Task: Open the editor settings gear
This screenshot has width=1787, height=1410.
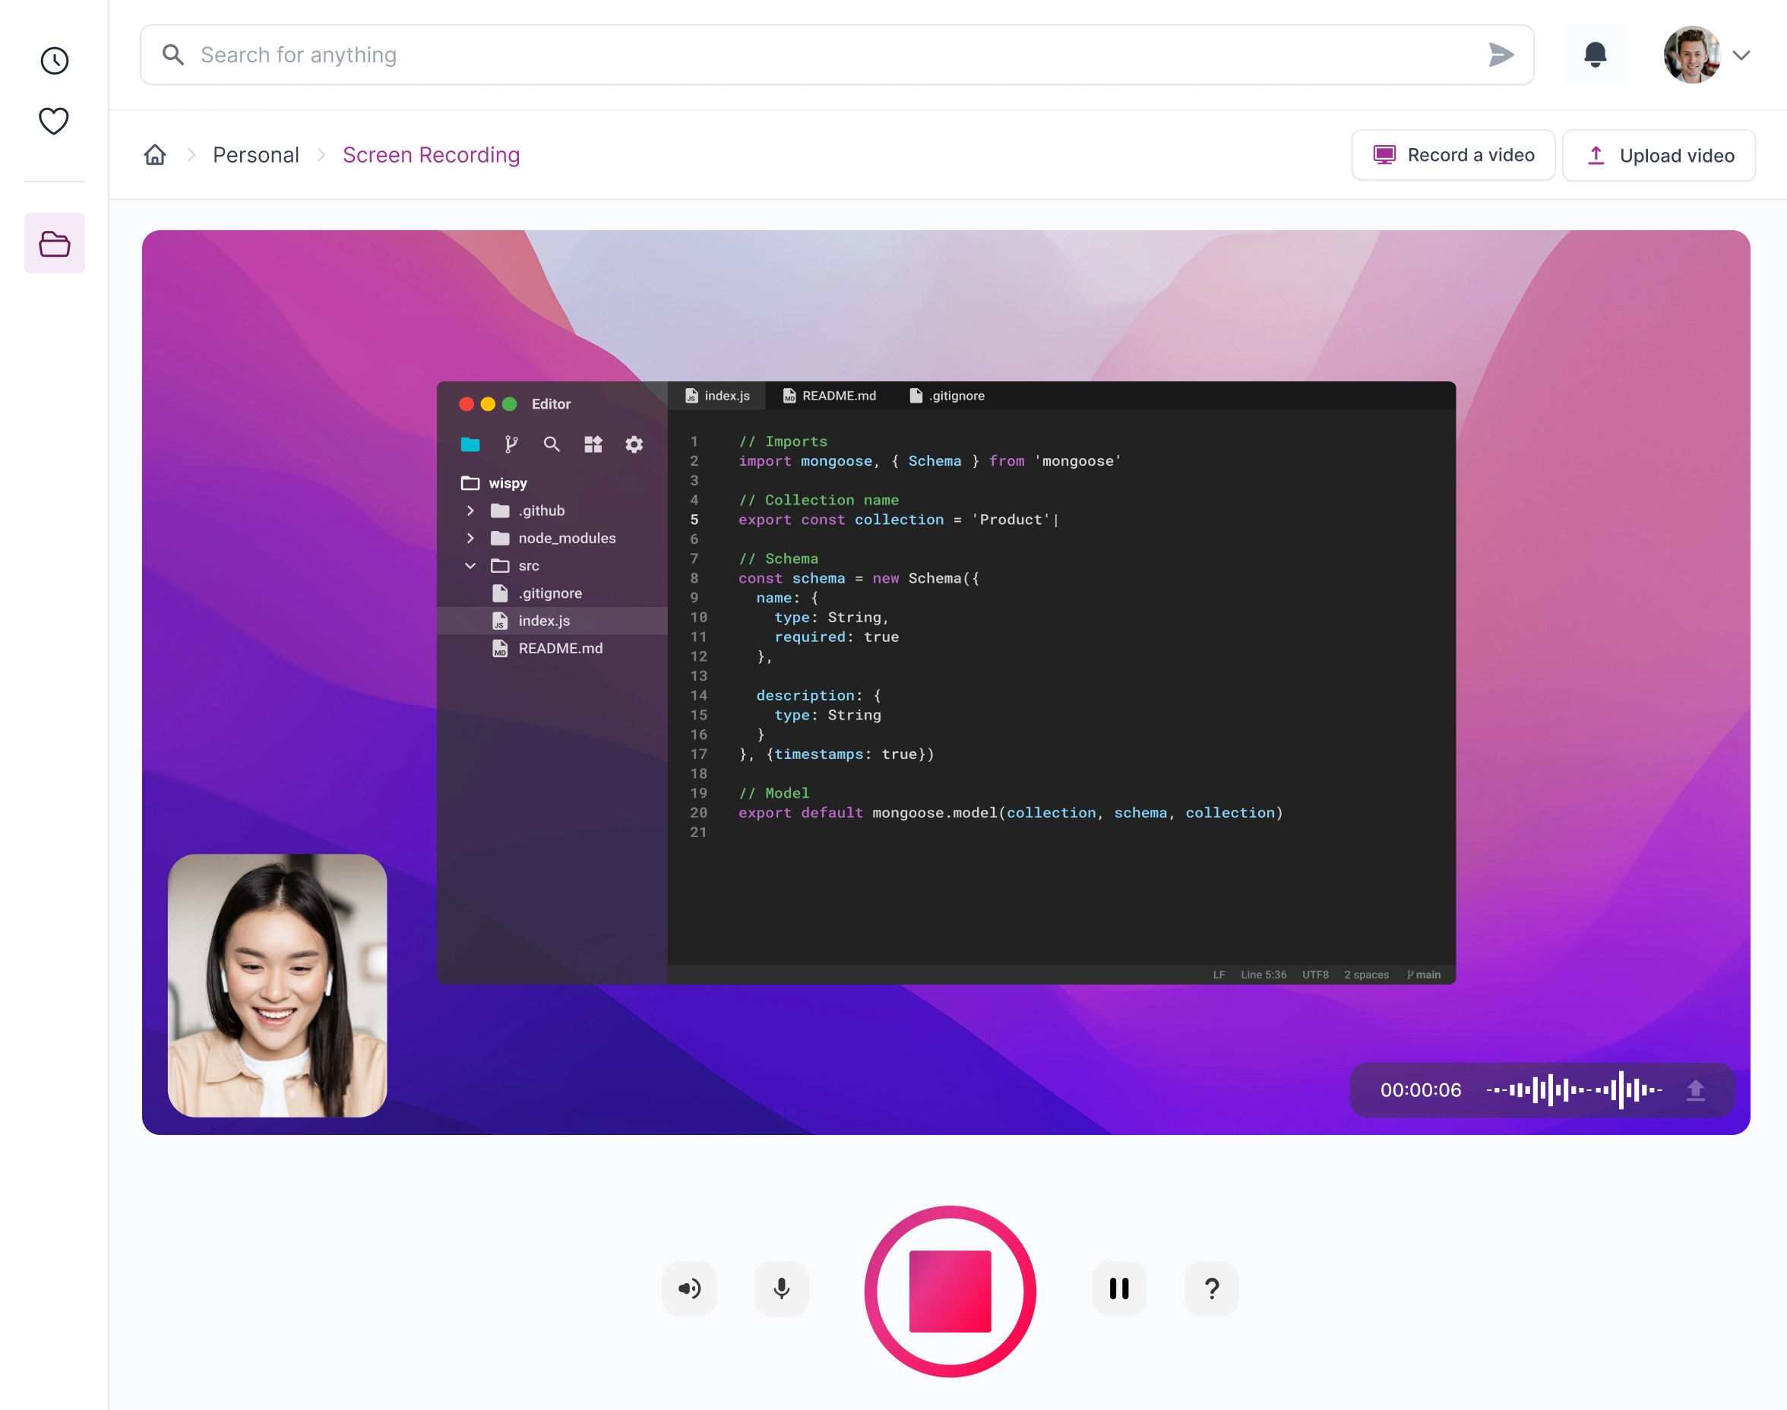Action: 633,444
